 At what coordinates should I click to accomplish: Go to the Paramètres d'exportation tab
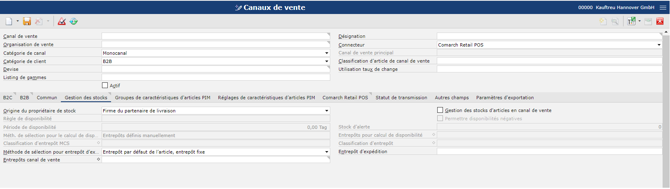point(505,98)
